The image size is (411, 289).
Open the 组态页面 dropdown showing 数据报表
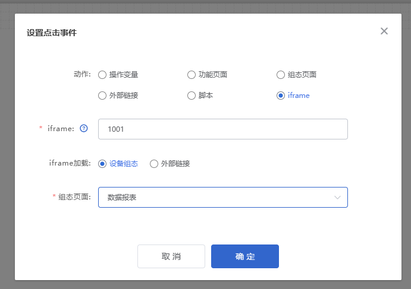click(223, 197)
